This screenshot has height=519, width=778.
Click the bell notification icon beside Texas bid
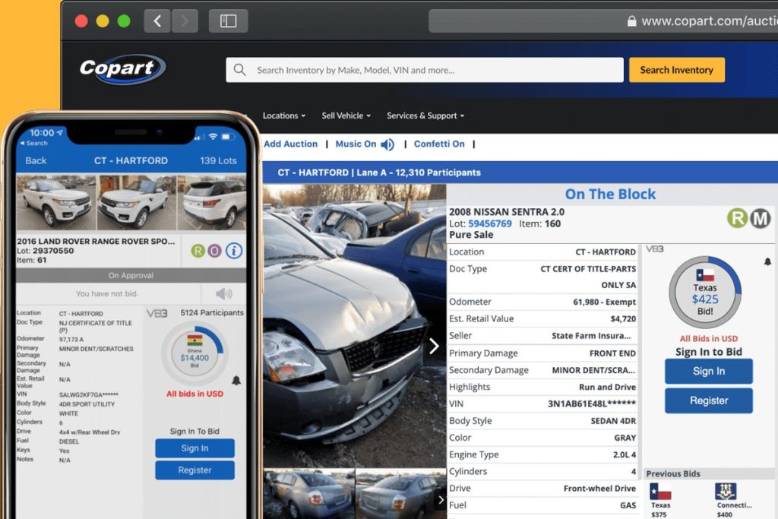(x=767, y=261)
